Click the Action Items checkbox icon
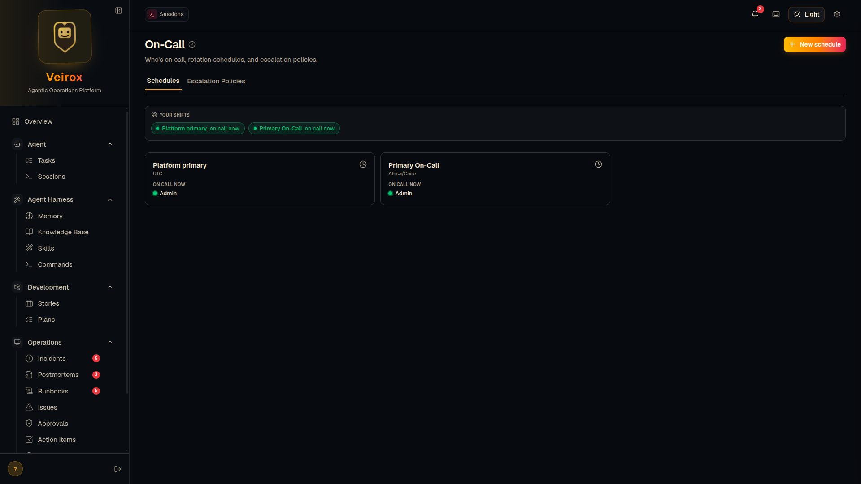 (x=29, y=440)
